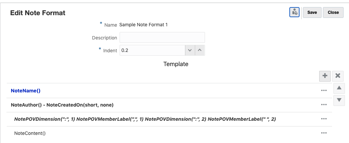Select the NotePOVDimension template line

coord(145,119)
